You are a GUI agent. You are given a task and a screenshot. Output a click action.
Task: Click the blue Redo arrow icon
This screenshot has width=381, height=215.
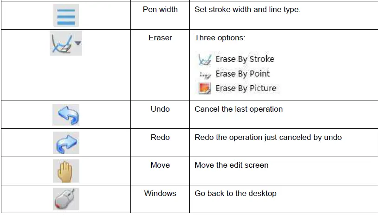tap(66, 143)
